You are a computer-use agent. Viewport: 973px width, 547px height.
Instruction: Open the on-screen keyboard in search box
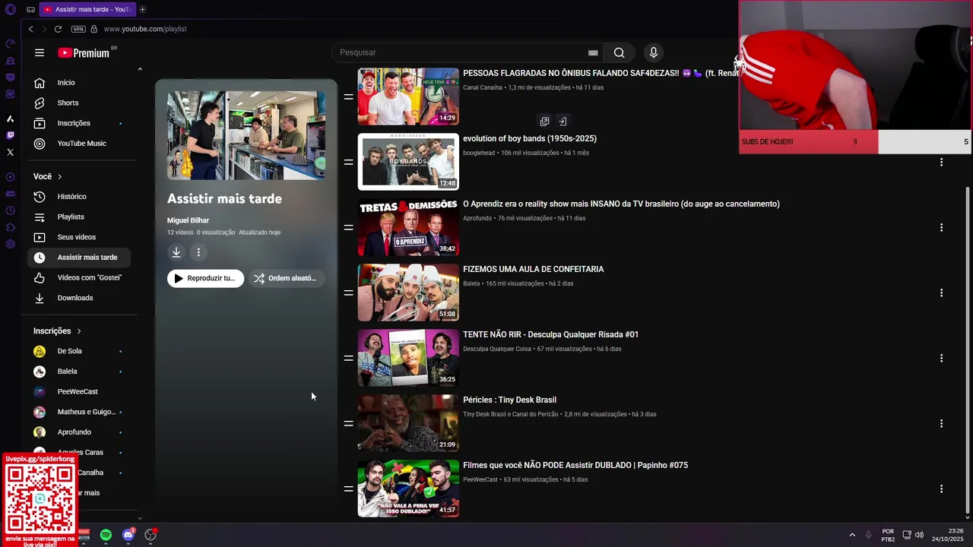click(x=593, y=52)
